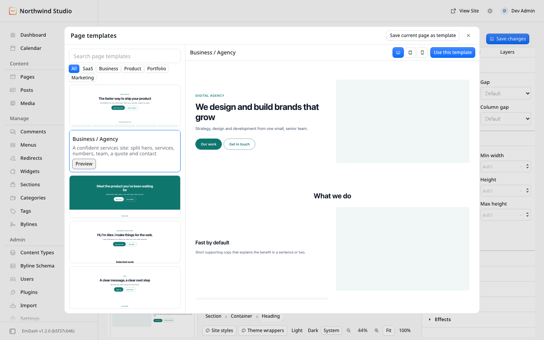Select the 'Hi, I'm Alex' template thumbnail
The width and height of the screenshot is (544, 340).
tap(125, 242)
